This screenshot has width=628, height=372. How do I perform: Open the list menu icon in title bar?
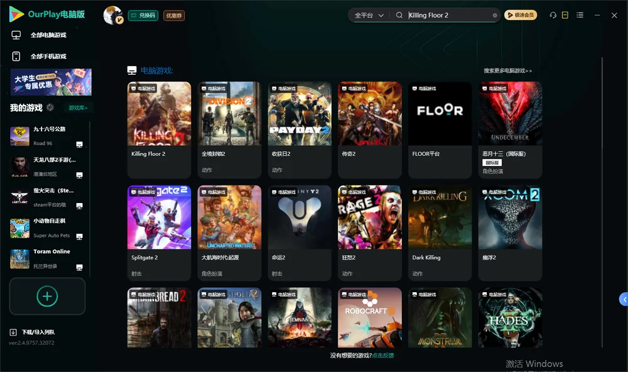click(x=580, y=15)
